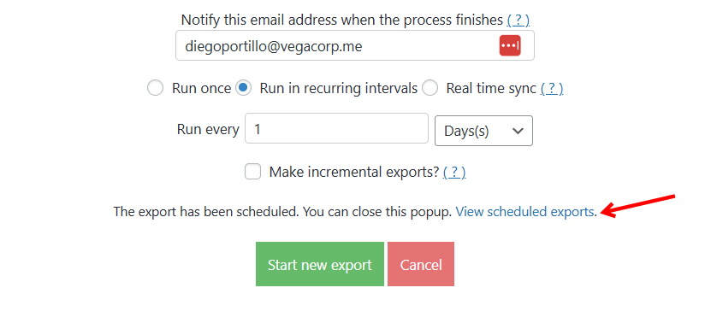Click the red Cancel button
711x317 pixels.
(421, 264)
